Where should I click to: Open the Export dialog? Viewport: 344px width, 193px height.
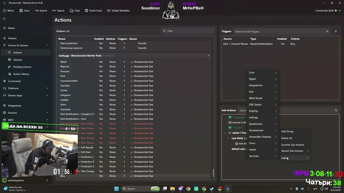(58, 10)
